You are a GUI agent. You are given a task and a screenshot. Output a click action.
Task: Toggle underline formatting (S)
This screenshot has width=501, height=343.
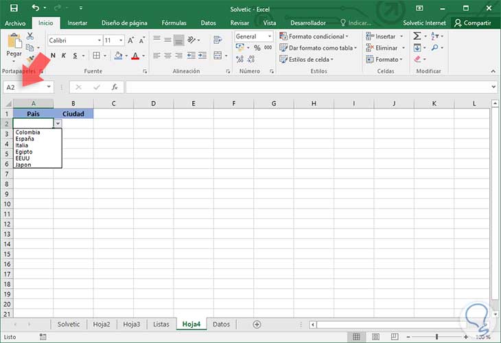(75, 56)
